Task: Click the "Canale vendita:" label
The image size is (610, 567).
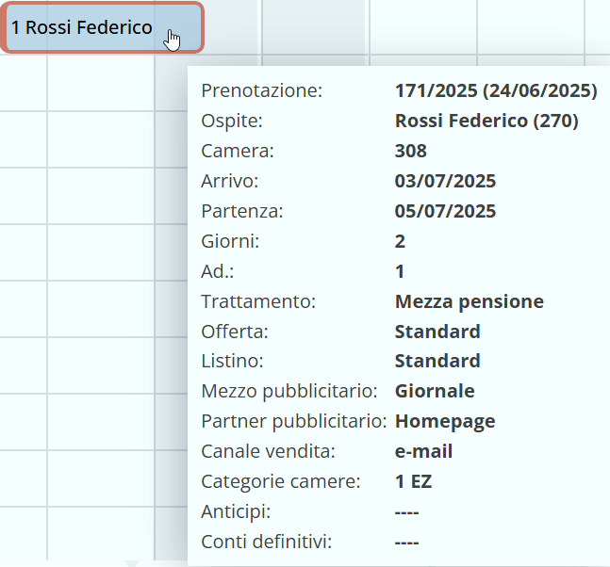Action: tap(263, 451)
